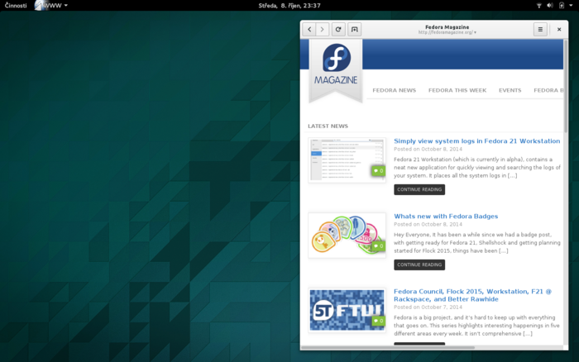
Task: Reload the Fedora Magazine page
Action: click(x=338, y=30)
